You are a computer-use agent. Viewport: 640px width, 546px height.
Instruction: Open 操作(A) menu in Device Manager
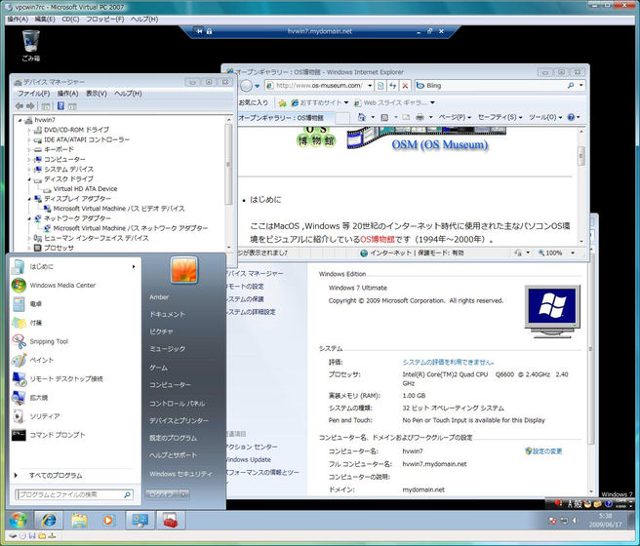pos(67,94)
